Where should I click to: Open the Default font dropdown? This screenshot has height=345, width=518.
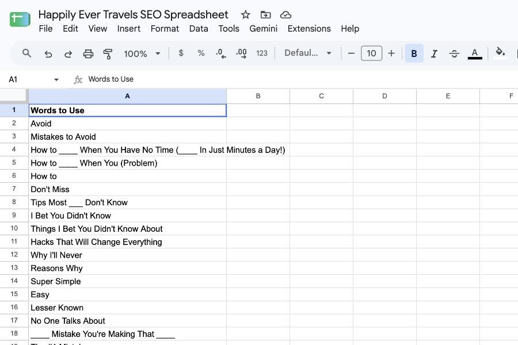click(x=307, y=53)
